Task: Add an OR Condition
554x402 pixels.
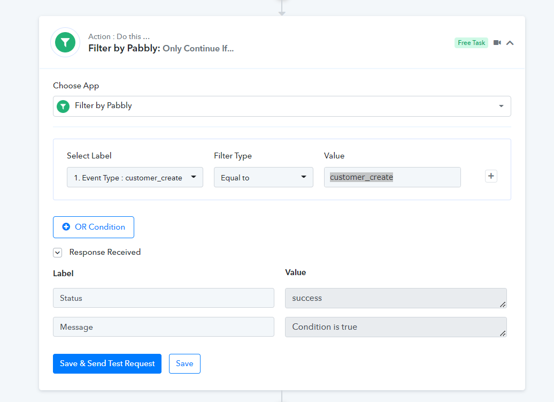Action: point(94,227)
